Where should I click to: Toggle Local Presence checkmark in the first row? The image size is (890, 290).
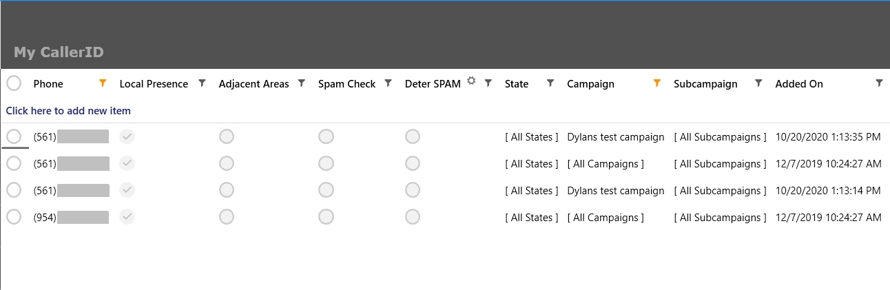click(x=127, y=137)
